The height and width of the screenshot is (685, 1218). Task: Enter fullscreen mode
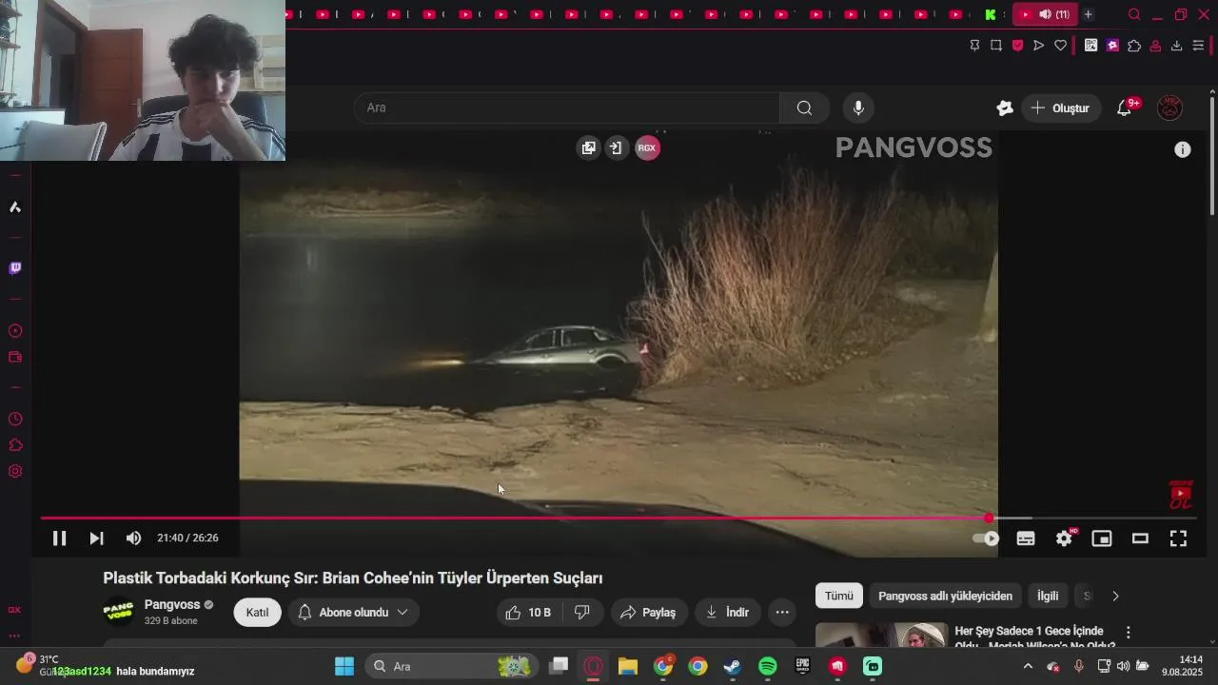tap(1178, 538)
